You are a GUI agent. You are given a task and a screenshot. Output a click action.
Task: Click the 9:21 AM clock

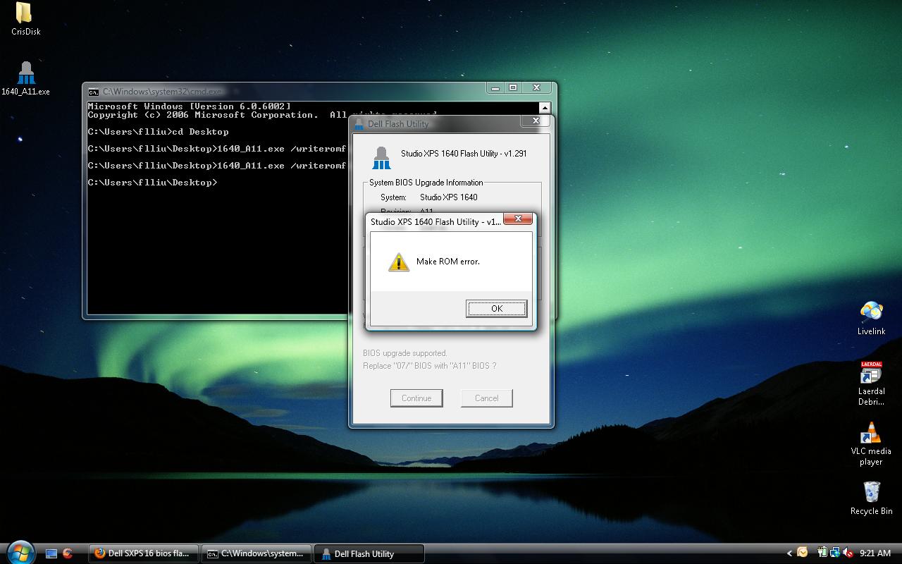click(875, 553)
